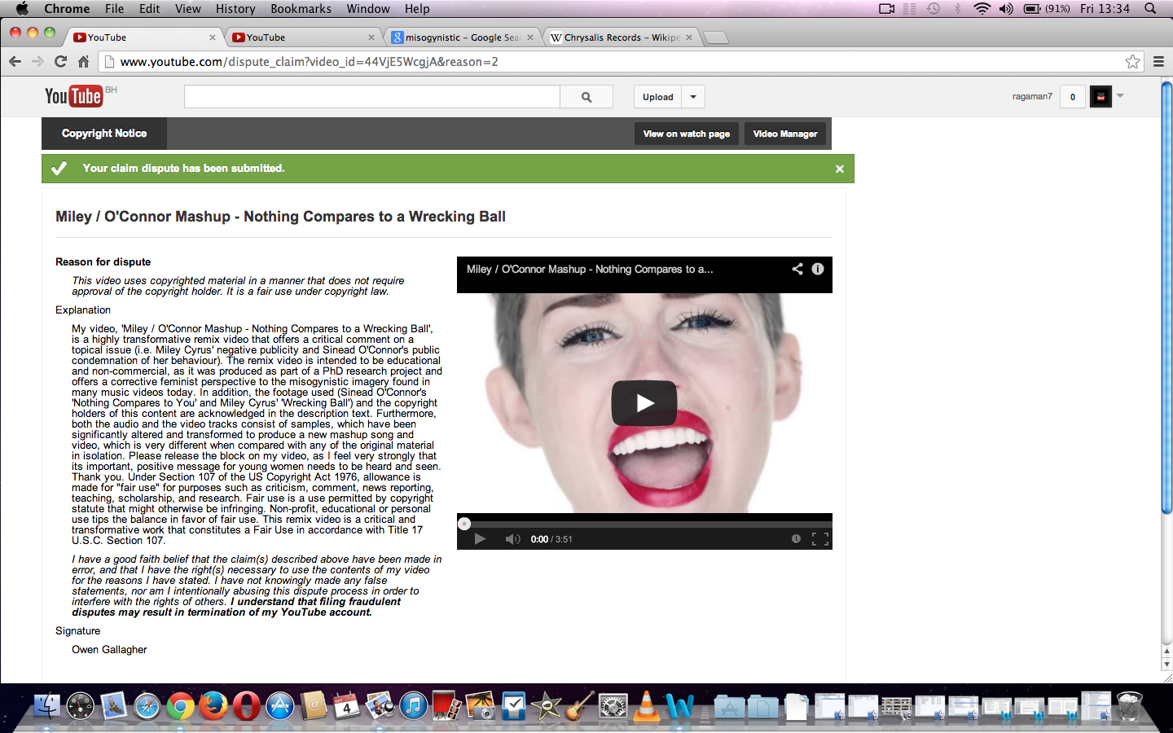Click the page vertical scrollbar thumb

coord(1166,297)
